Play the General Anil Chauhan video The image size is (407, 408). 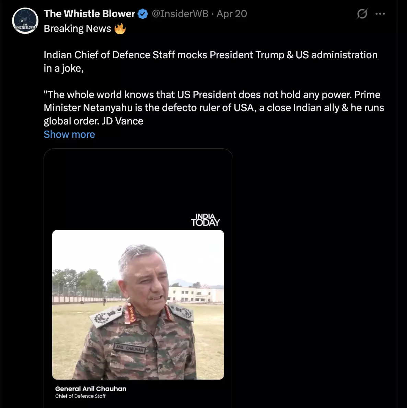(x=138, y=304)
